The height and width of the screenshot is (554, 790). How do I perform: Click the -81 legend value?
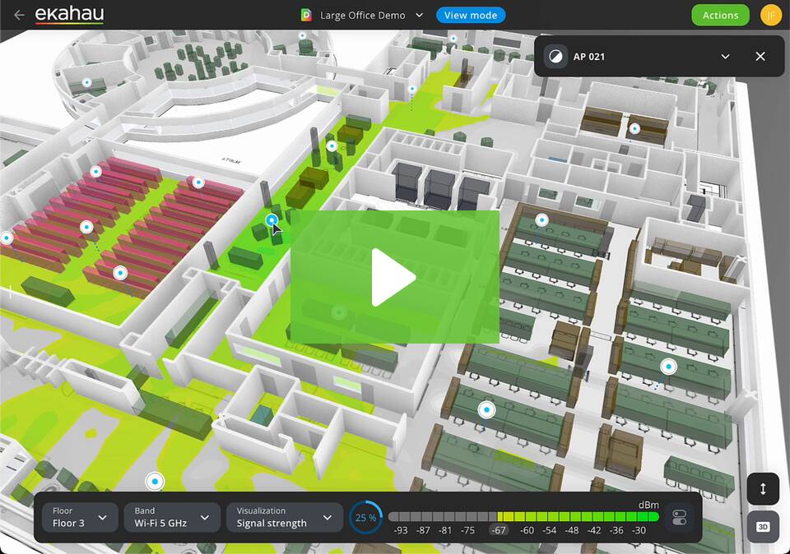[445, 530]
